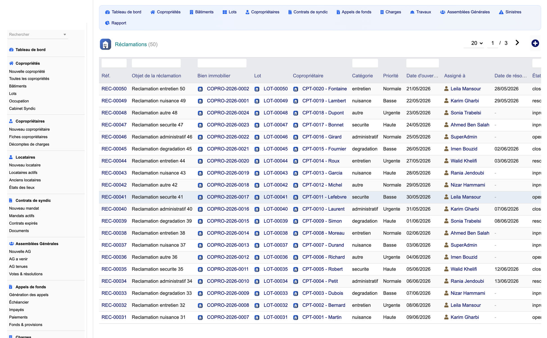Click the Charges list icon in top menu

coord(382,12)
